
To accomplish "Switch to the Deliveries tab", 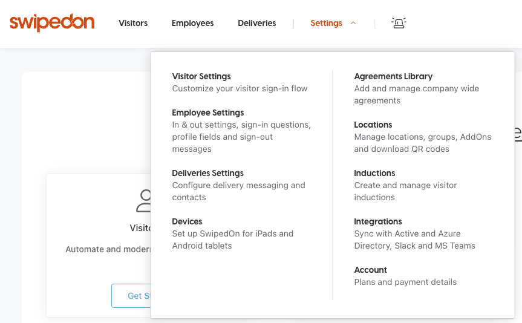I will point(256,23).
